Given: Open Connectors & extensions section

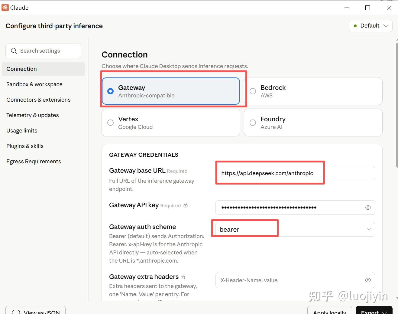Looking at the screenshot, I should pyautogui.click(x=43, y=100).
